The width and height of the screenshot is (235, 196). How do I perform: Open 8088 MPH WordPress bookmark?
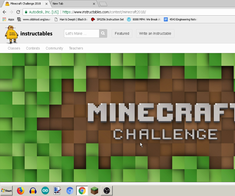click(x=144, y=20)
